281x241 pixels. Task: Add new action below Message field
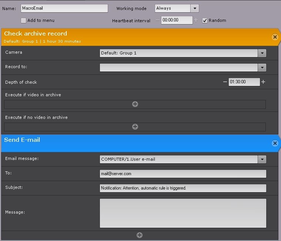coord(140,235)
